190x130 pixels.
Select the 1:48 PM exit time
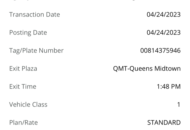(169, 86)
